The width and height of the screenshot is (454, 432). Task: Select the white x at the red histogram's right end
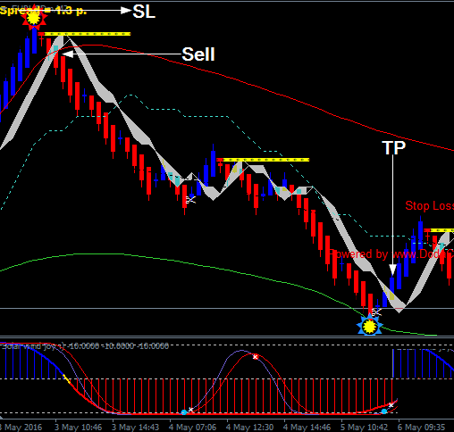391,405
